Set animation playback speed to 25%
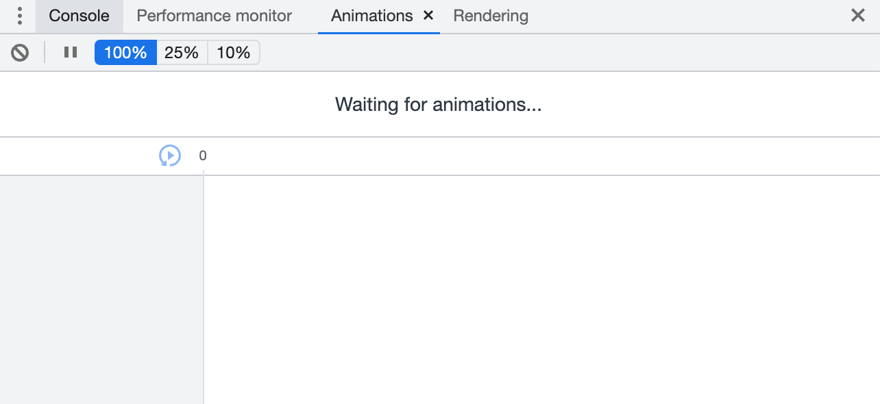 181,52
